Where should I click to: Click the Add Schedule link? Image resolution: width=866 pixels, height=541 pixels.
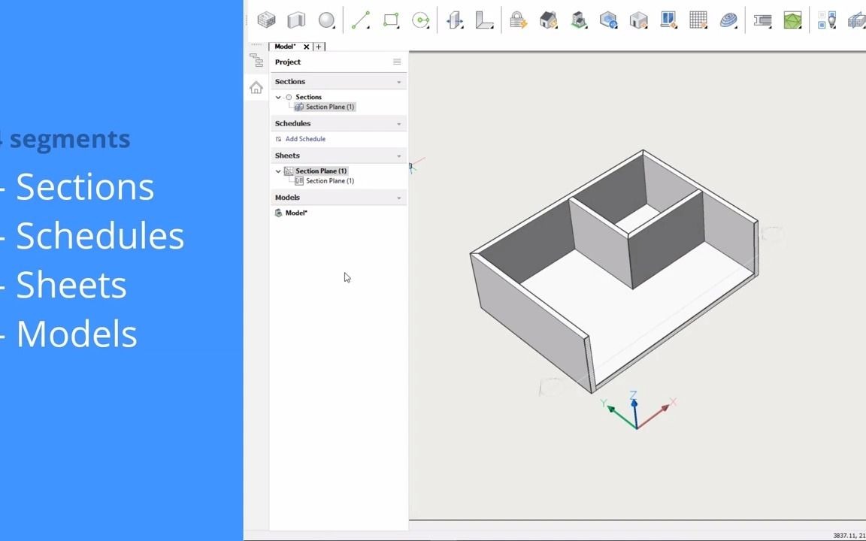[x=304, y=138]
